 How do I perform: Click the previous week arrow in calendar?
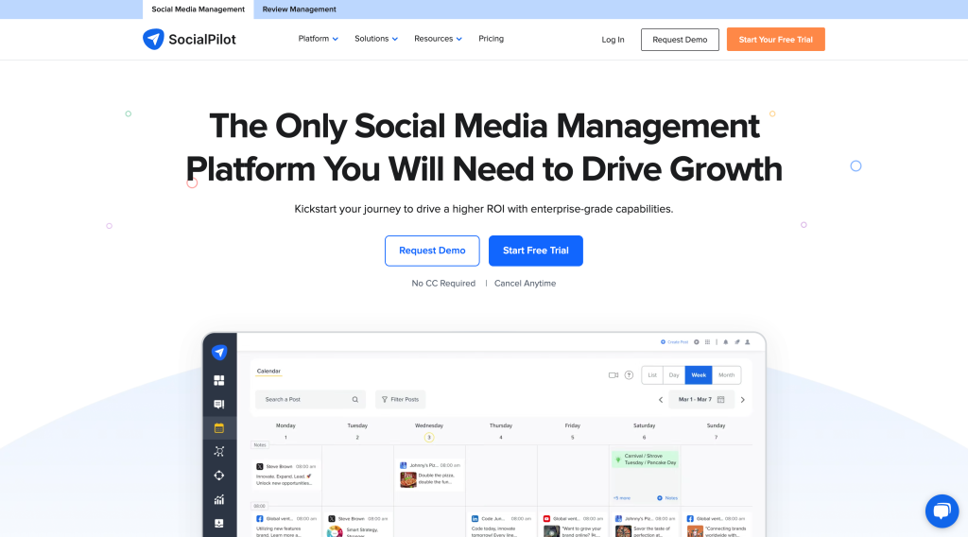click(661, 400)
